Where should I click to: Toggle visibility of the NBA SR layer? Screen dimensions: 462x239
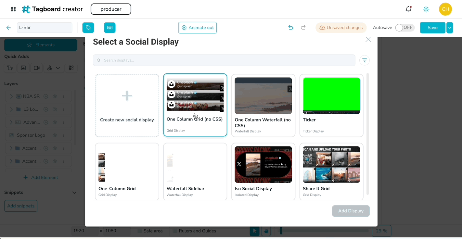coord(55,96)
